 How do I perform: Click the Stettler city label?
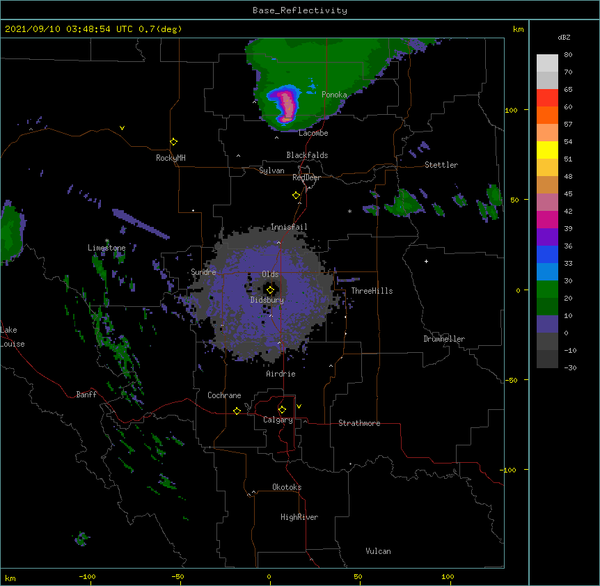(x=441, y=165)
